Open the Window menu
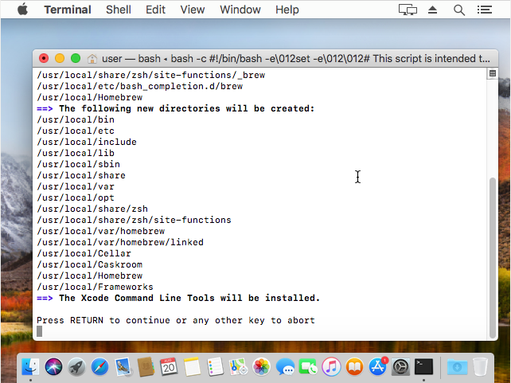This screenshot has width=511, height=383. click(240, 10)
